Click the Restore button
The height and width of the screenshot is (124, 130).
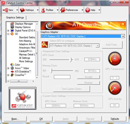coord(88,83)
